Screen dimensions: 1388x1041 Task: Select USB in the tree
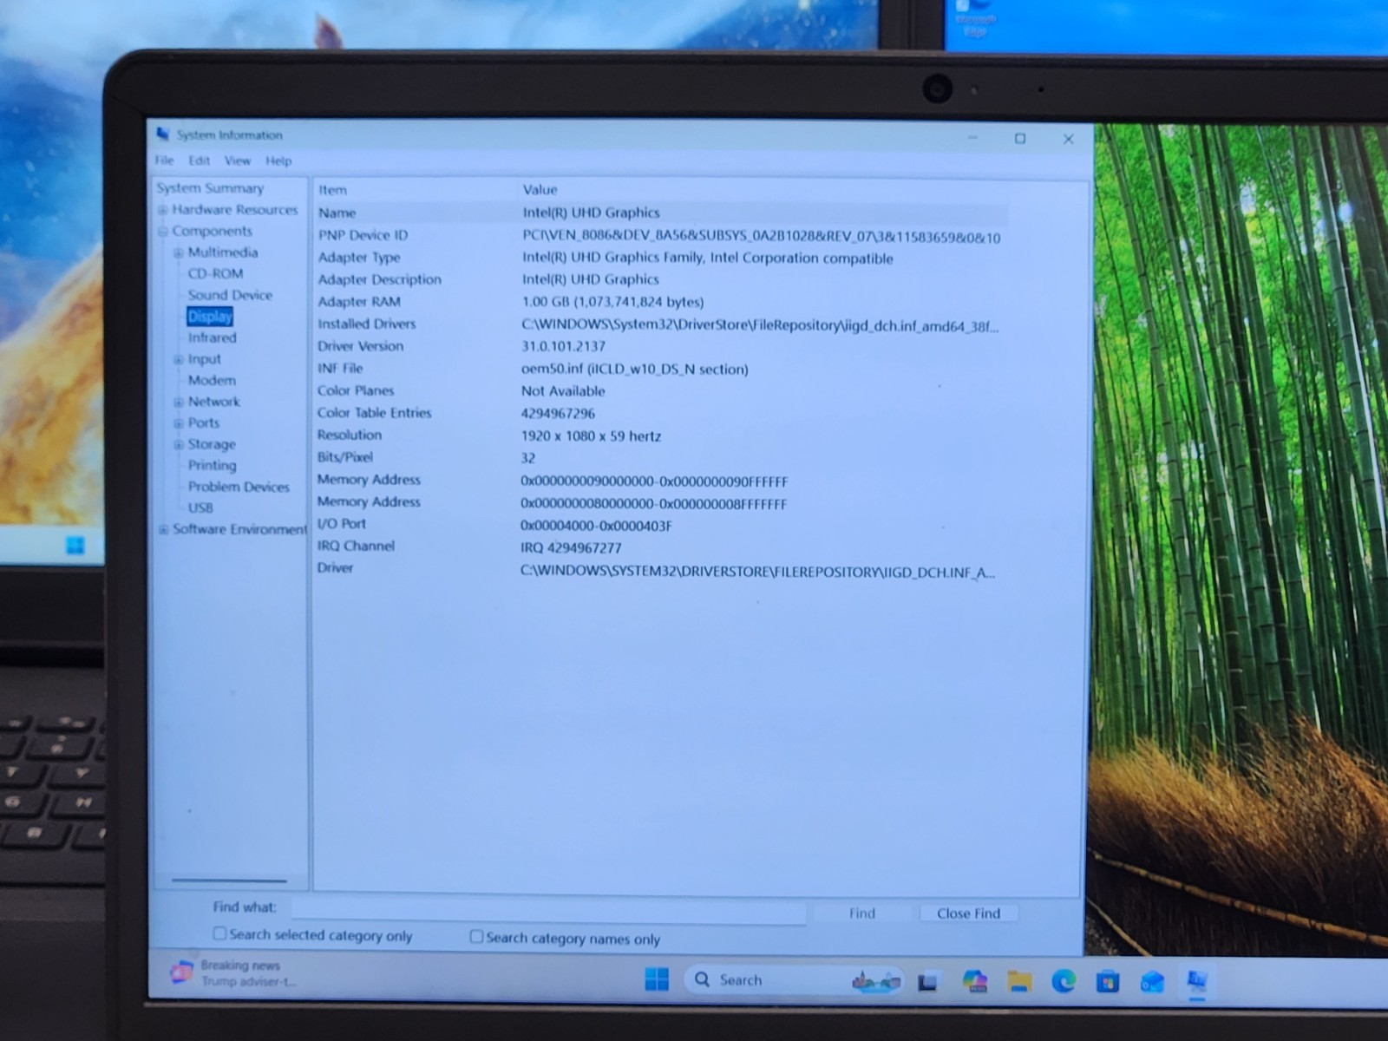[200, 507]
